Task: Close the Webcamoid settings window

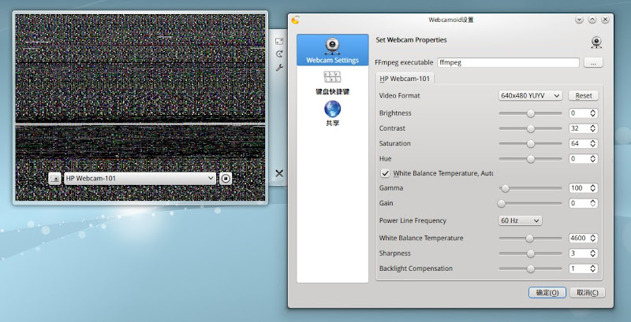Action: click(605, 19)
